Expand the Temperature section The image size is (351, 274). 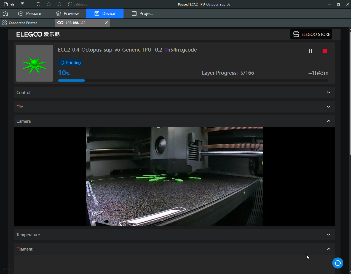coord(328,235)
